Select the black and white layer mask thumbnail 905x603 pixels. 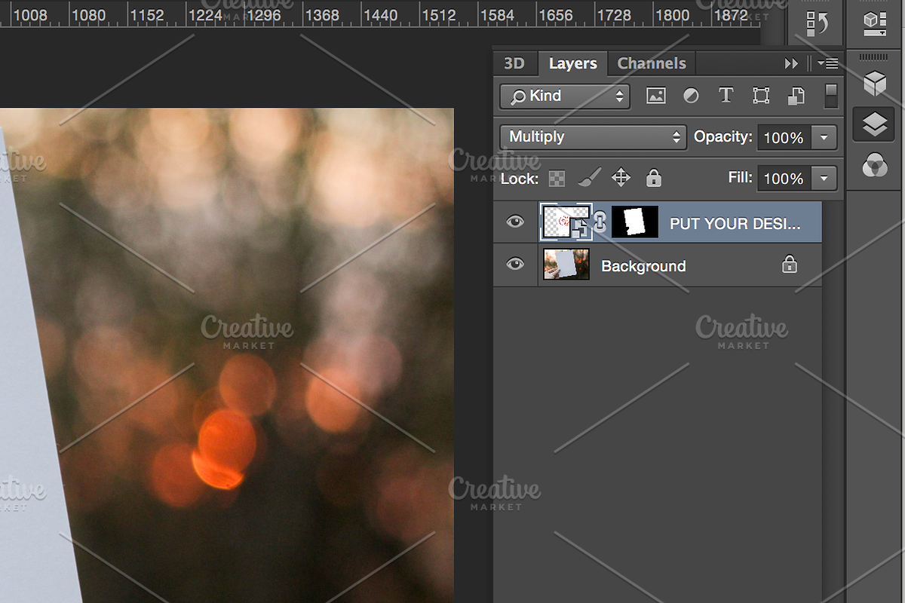coord(635,222)
